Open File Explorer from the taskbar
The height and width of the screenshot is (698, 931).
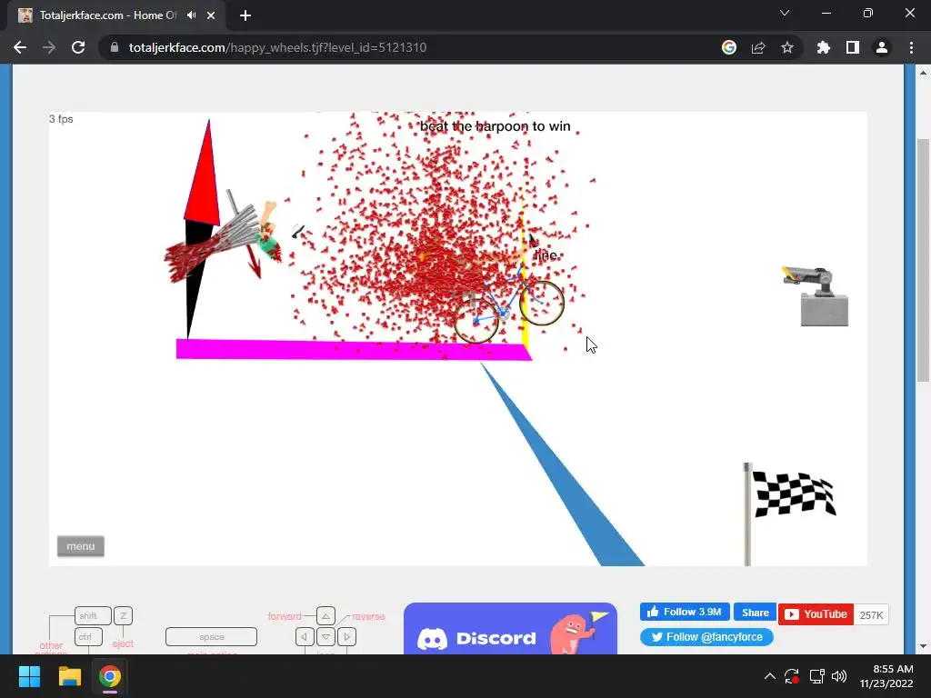pyautogui.click(x=69, y=676)
